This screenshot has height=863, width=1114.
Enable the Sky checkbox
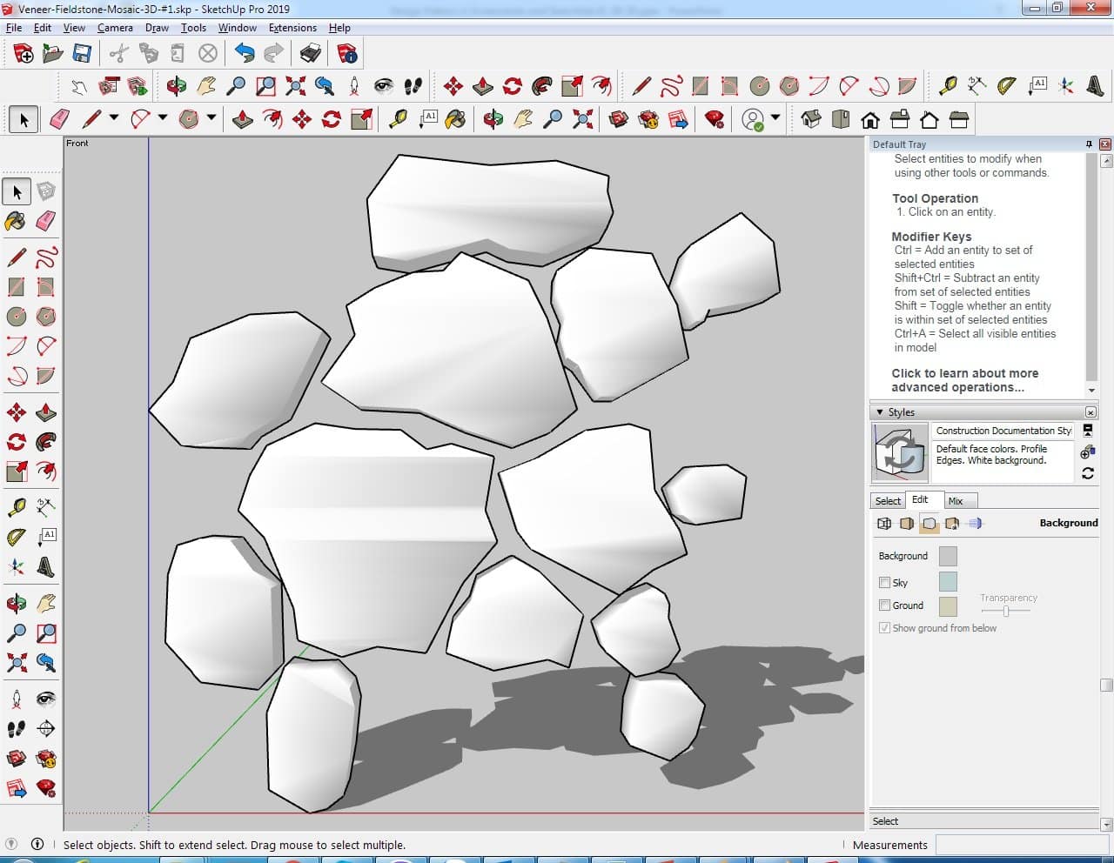point(884,583)
